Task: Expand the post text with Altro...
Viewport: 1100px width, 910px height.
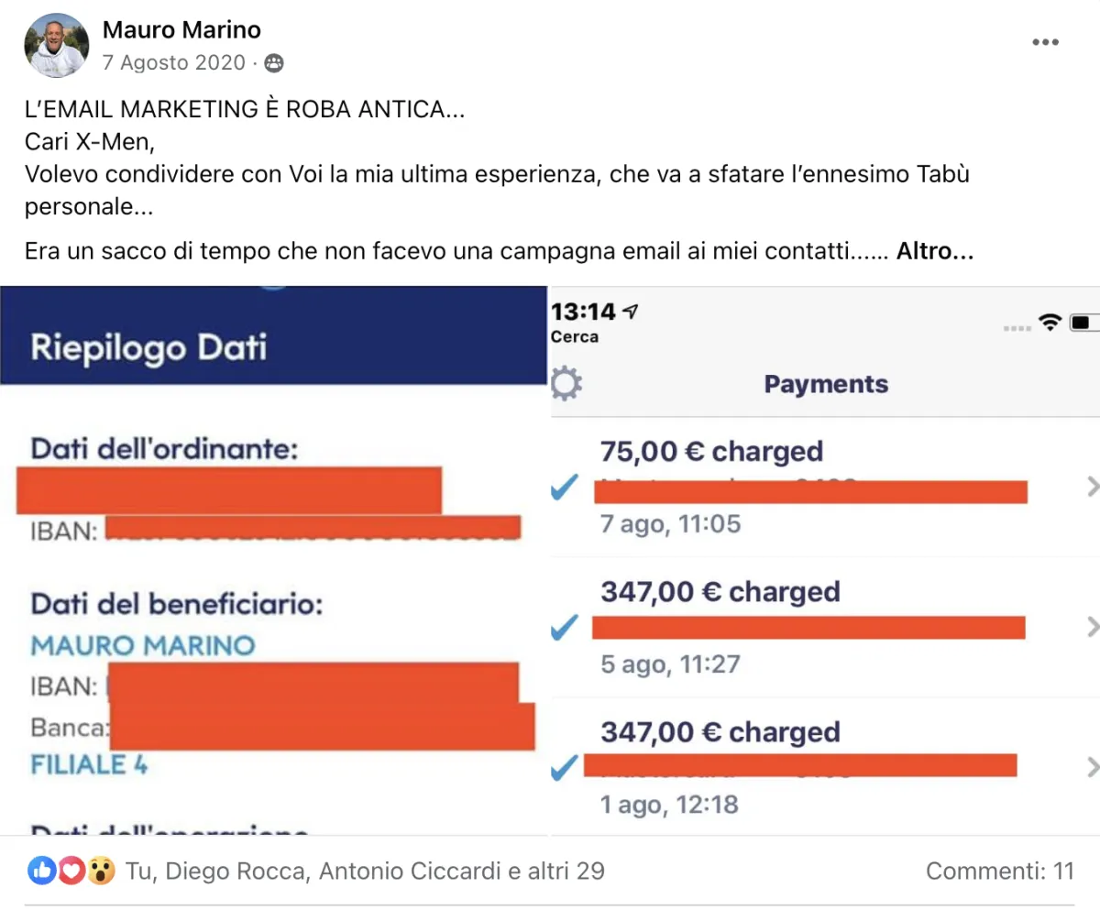Action: [x=934, y=251]
